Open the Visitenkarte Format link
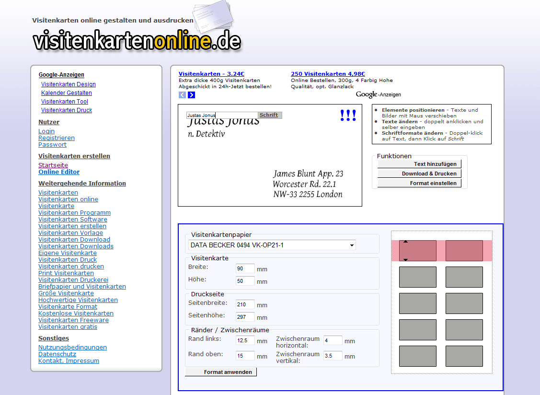The image size is (540, 395). pyautogui.click(x=68, y=307)
